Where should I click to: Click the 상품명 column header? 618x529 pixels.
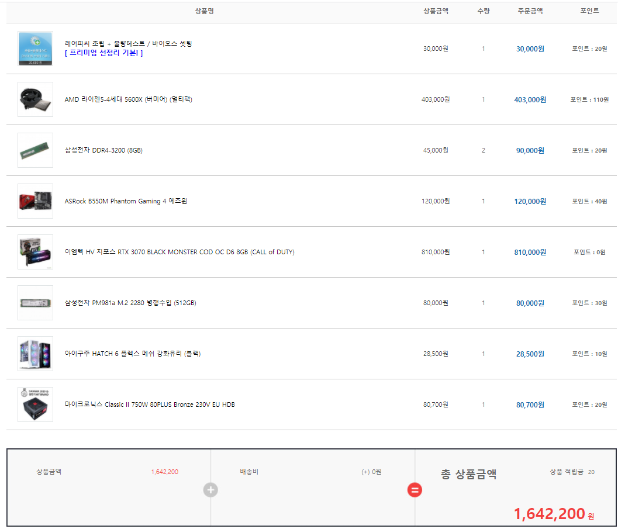(205, 11)
